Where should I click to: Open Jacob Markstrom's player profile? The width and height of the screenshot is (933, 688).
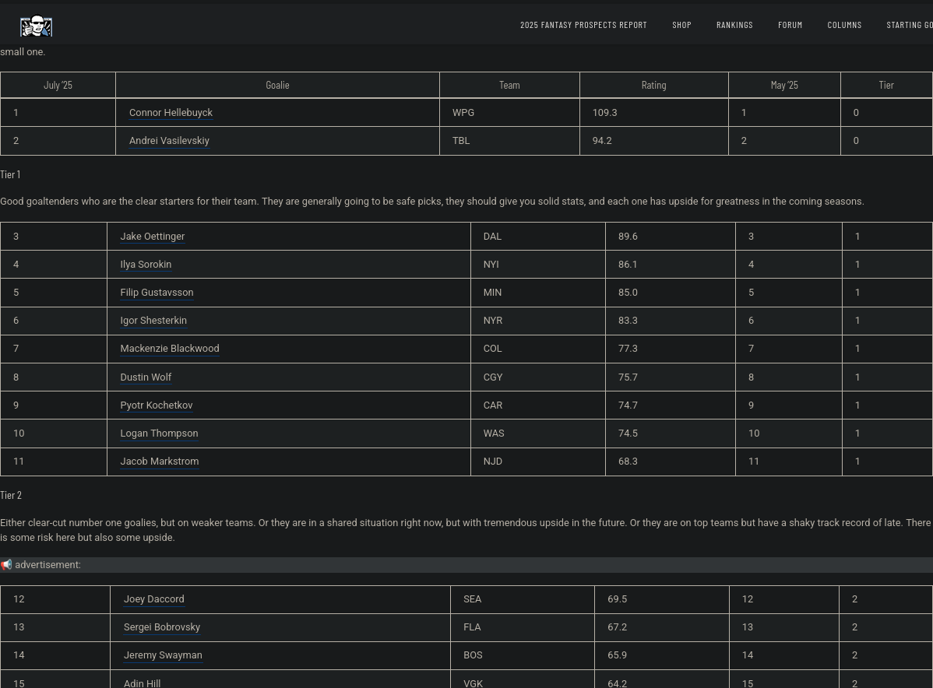(160, 461)
